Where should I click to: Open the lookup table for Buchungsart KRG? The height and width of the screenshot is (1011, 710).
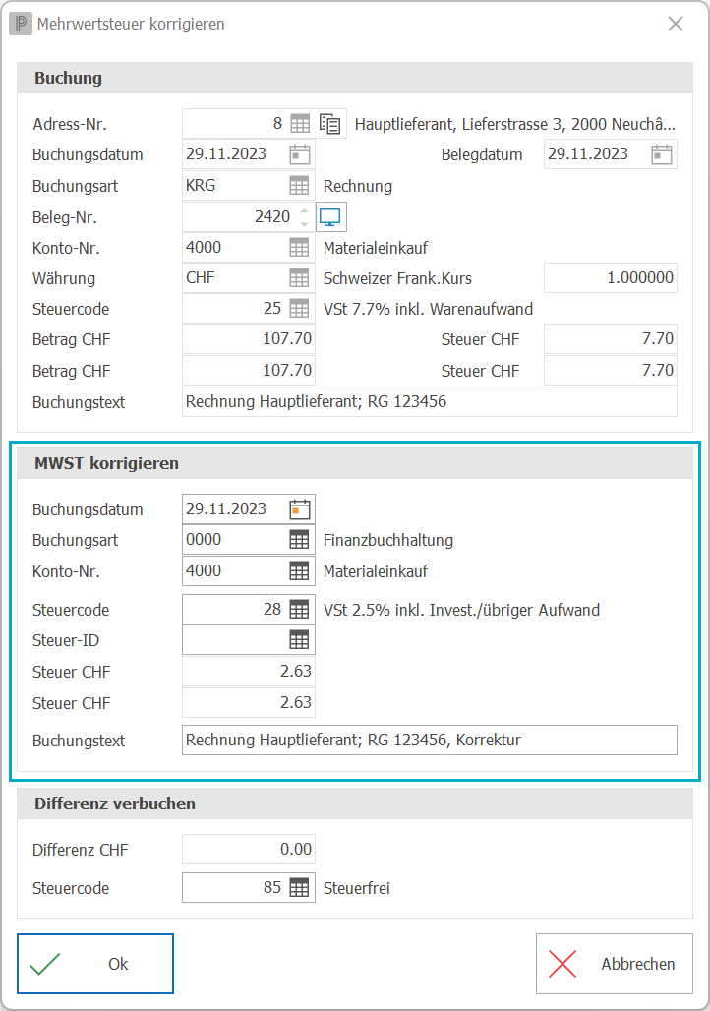(299, 186)
